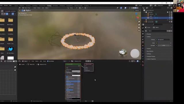
Task: Toggle Collection 2 exclude checkbox in outliner
Action: click(x=168, y=20)
